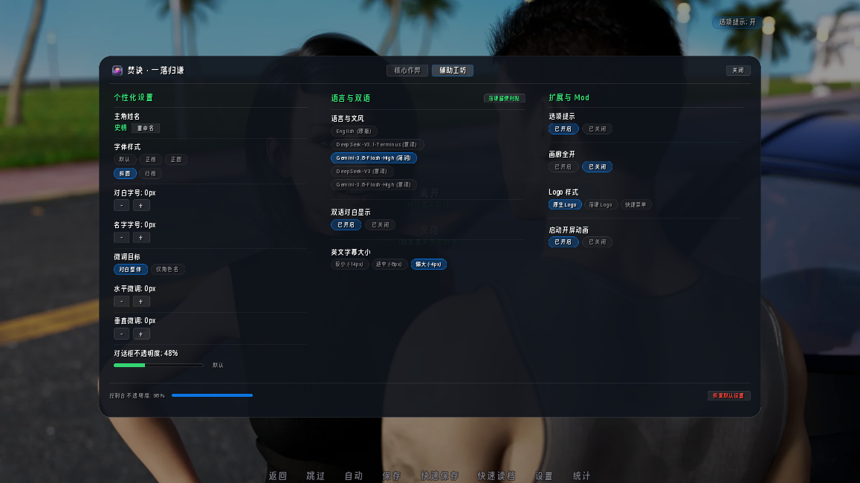Click the 重命名 button next to the protagonist name
Image resolution: width=860 pixels, height=483 pixels.
coord(146,129)
